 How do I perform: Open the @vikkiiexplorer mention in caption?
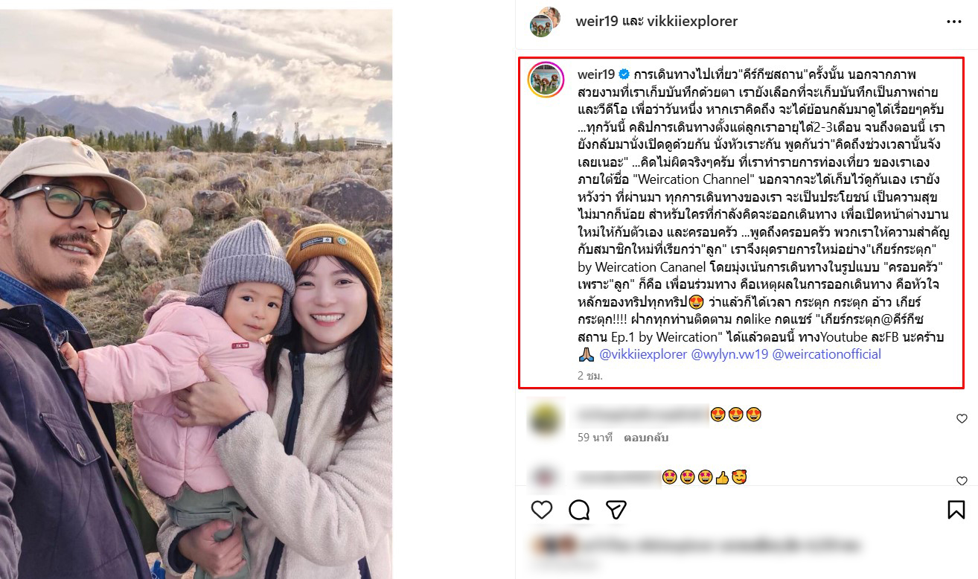(643, 354)
